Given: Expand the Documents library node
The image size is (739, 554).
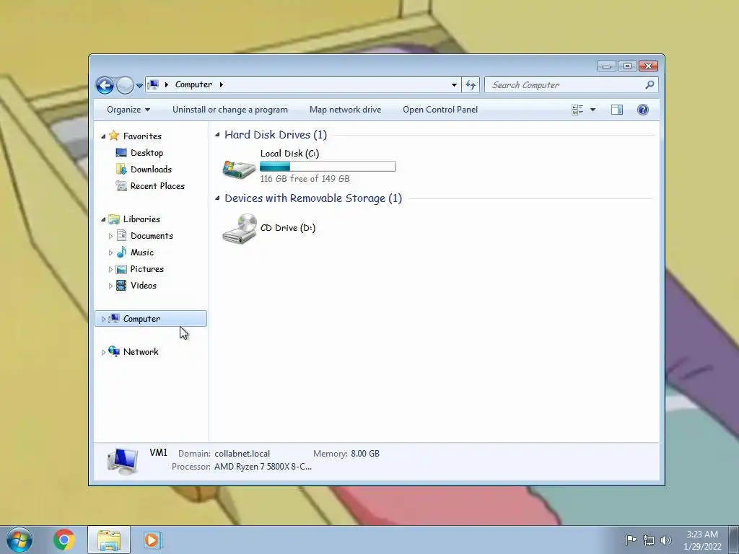Looking at the screenshot, I should [110, 236].
